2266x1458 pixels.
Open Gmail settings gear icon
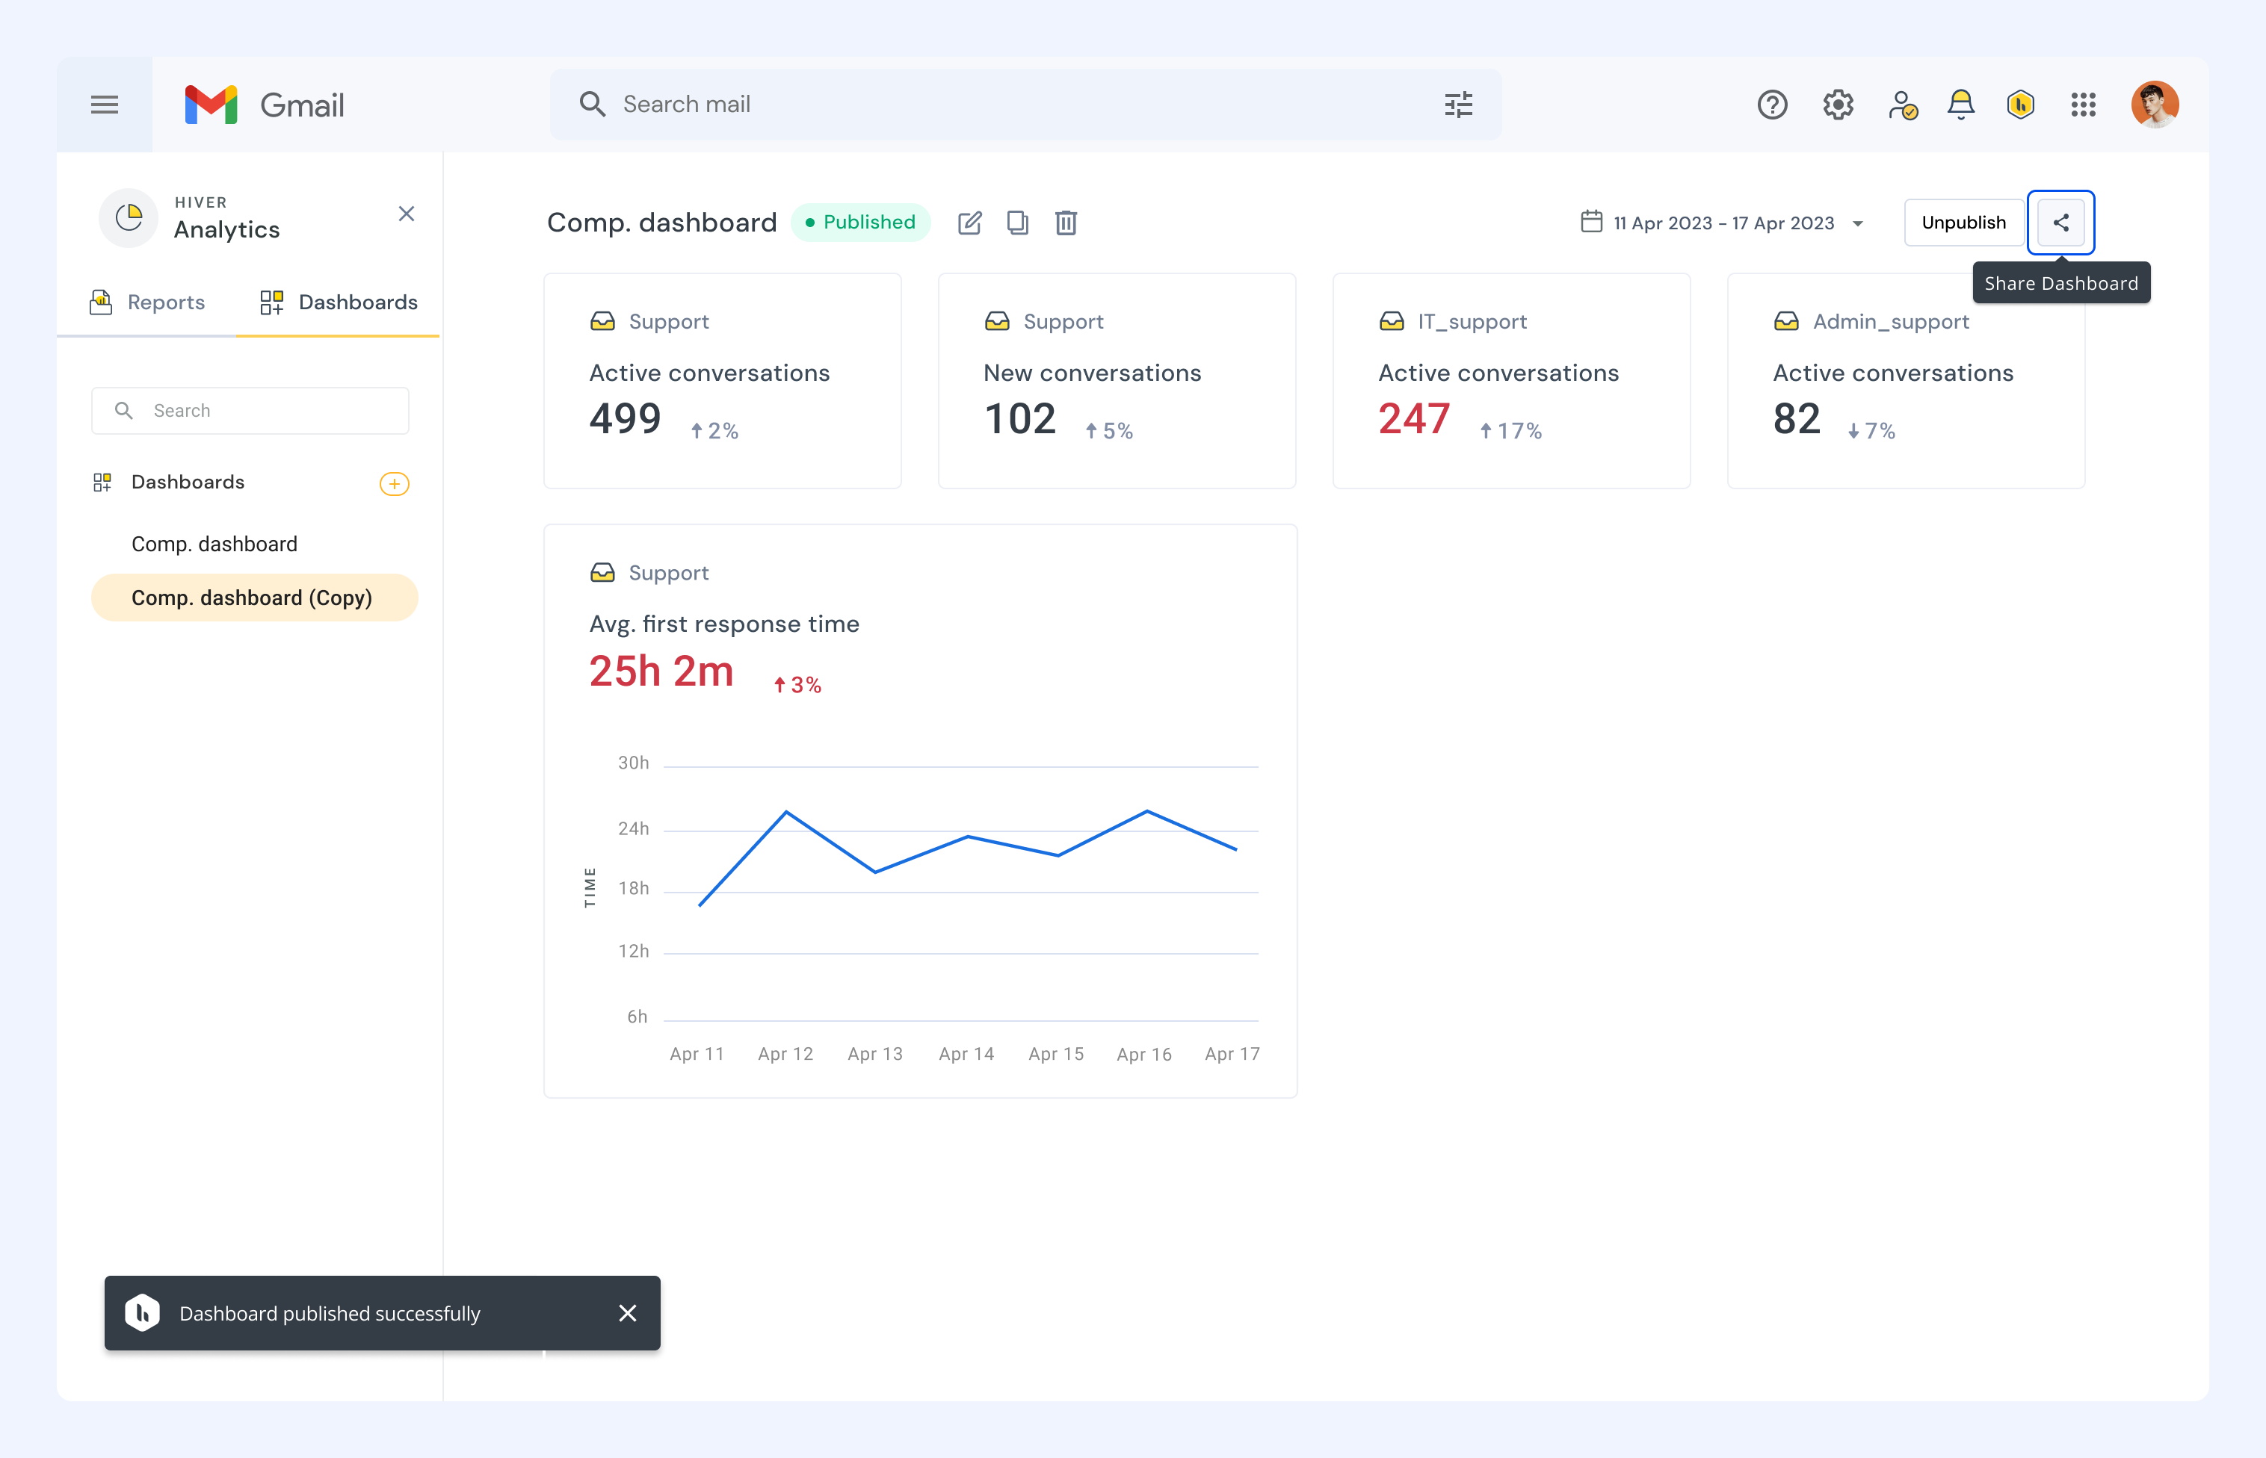[1838, 104]
